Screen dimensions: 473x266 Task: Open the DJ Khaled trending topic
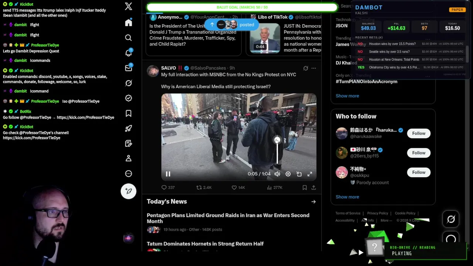[x=346, y=63]
